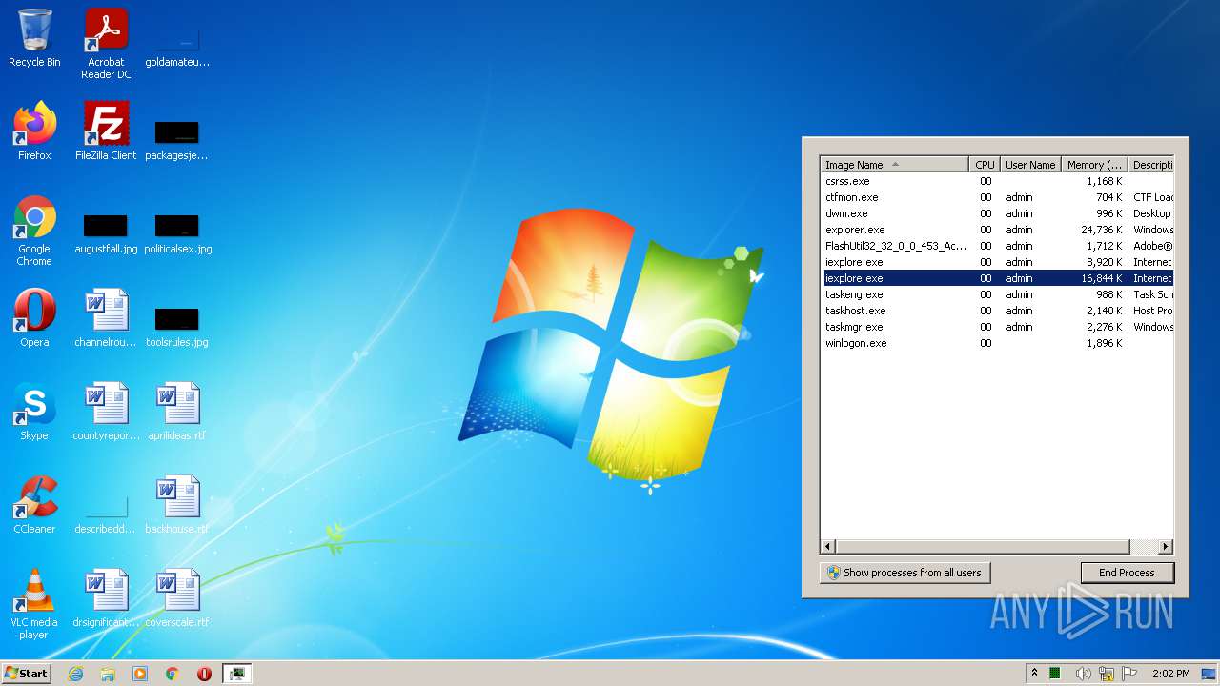The image size is (1220, 686).
Task: Click the Start button
Action: (x=27, y=673)
